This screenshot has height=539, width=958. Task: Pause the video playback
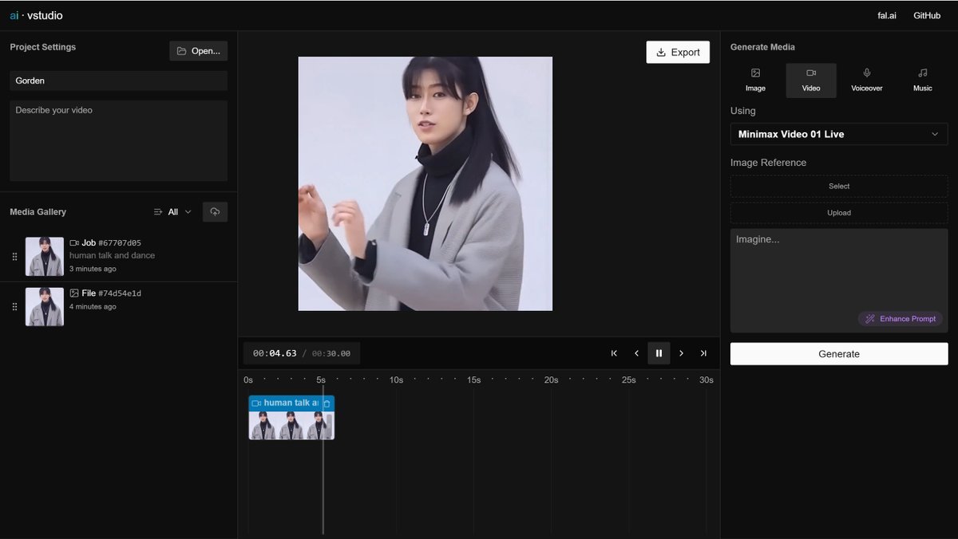(x=659, y=353)
